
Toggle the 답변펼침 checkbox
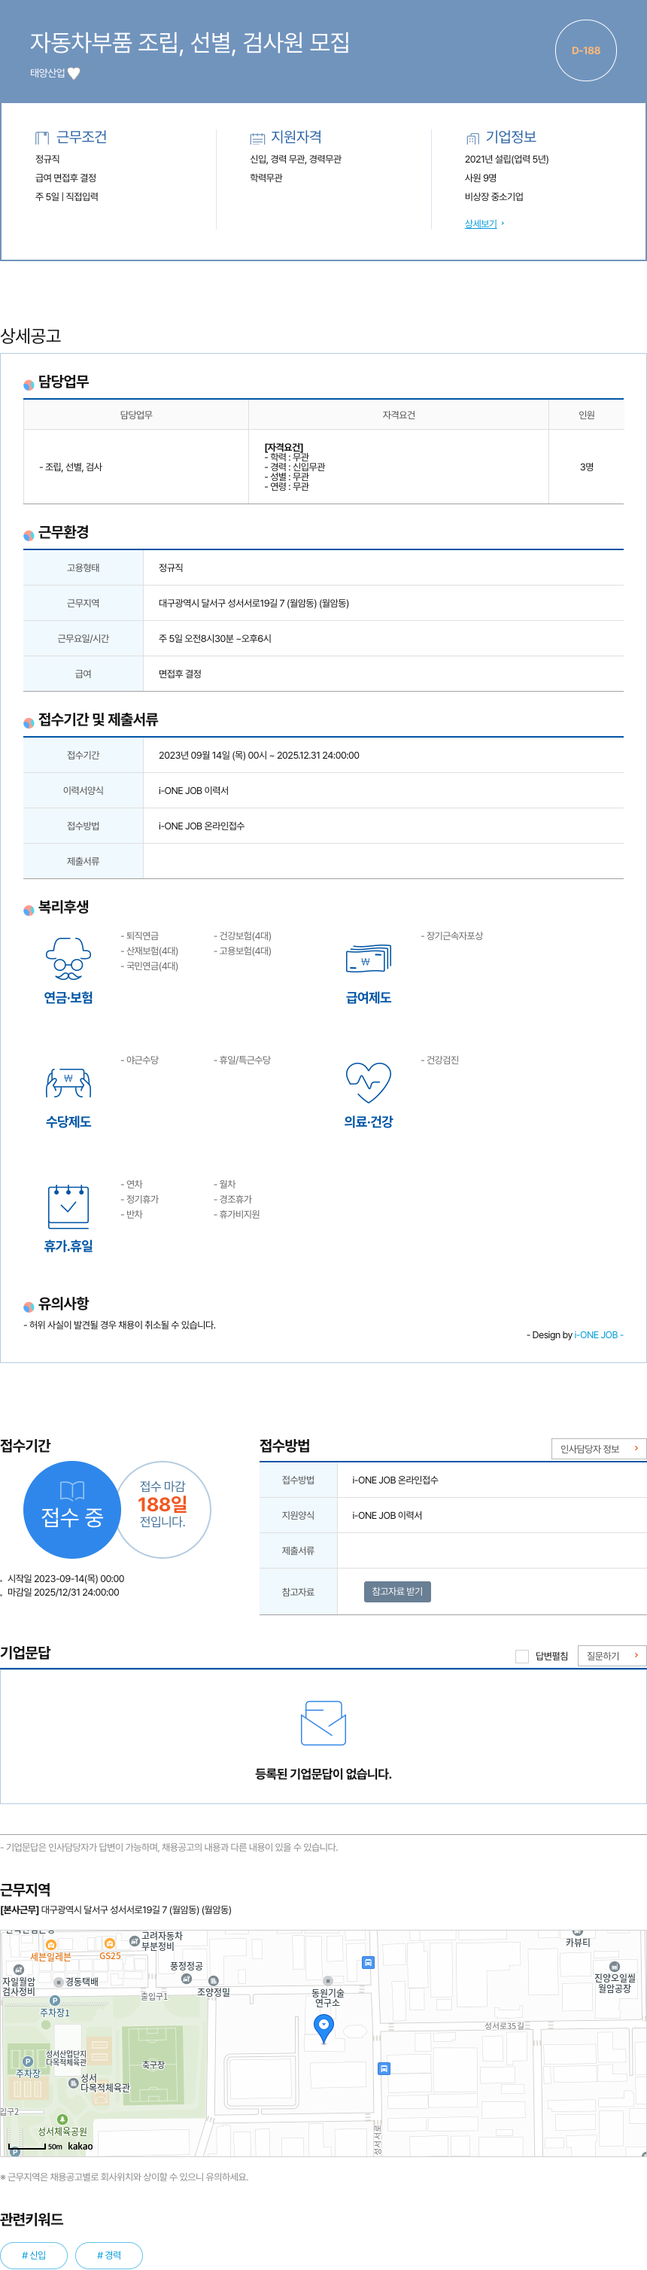(x=522, y=1656)
